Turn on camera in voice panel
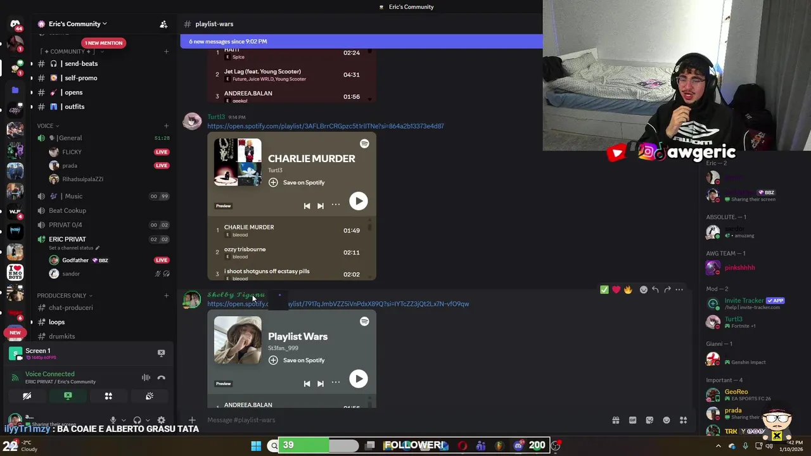 tap(27, 396)
